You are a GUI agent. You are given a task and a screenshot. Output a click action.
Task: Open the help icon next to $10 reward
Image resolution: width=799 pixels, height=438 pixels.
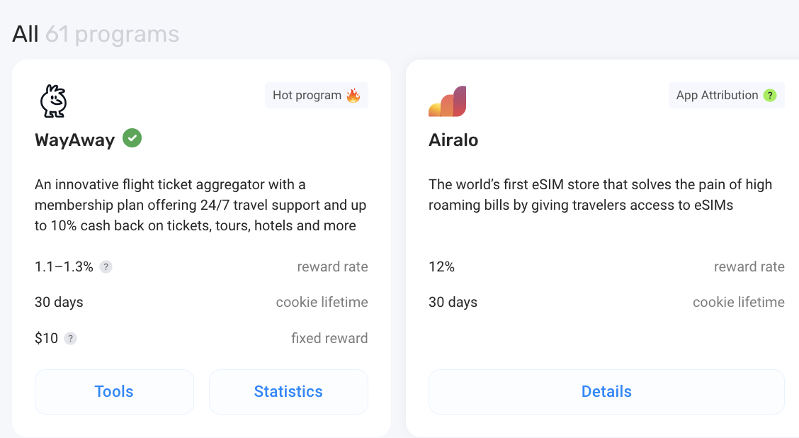point(70,339)
